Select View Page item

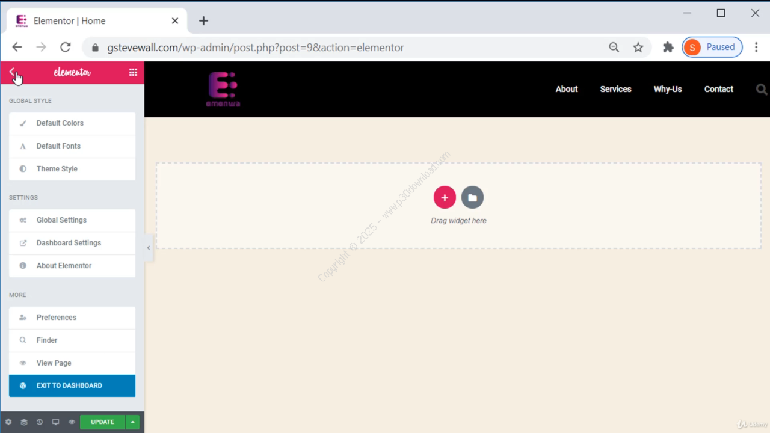pos(72,363)
